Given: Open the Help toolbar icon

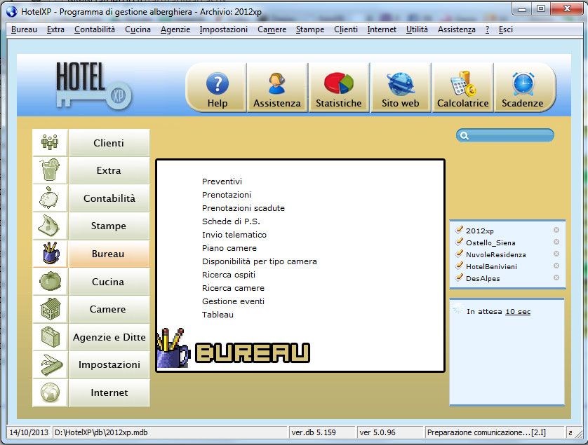Looking at the screenshot, I should pos(217,83).
